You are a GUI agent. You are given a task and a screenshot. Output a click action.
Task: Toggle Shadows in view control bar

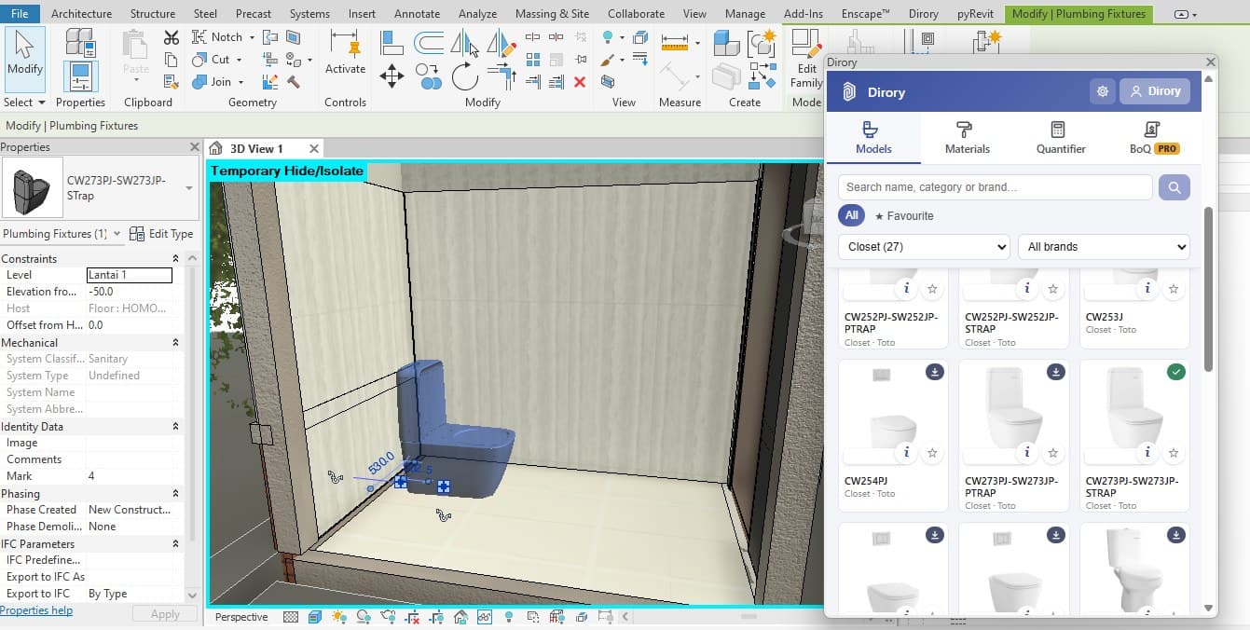click(363, 617)
